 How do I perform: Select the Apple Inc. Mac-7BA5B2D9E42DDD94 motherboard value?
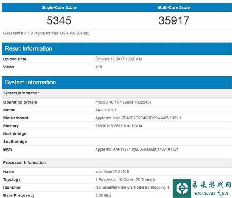138,118
